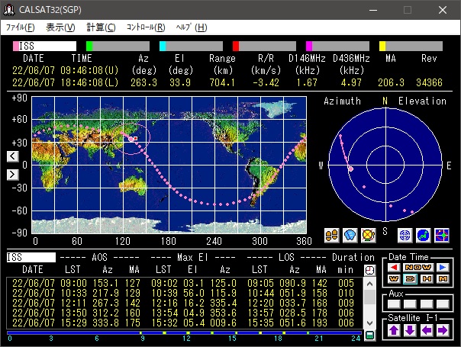Toggle the D day step unit

tap(411, 278)
